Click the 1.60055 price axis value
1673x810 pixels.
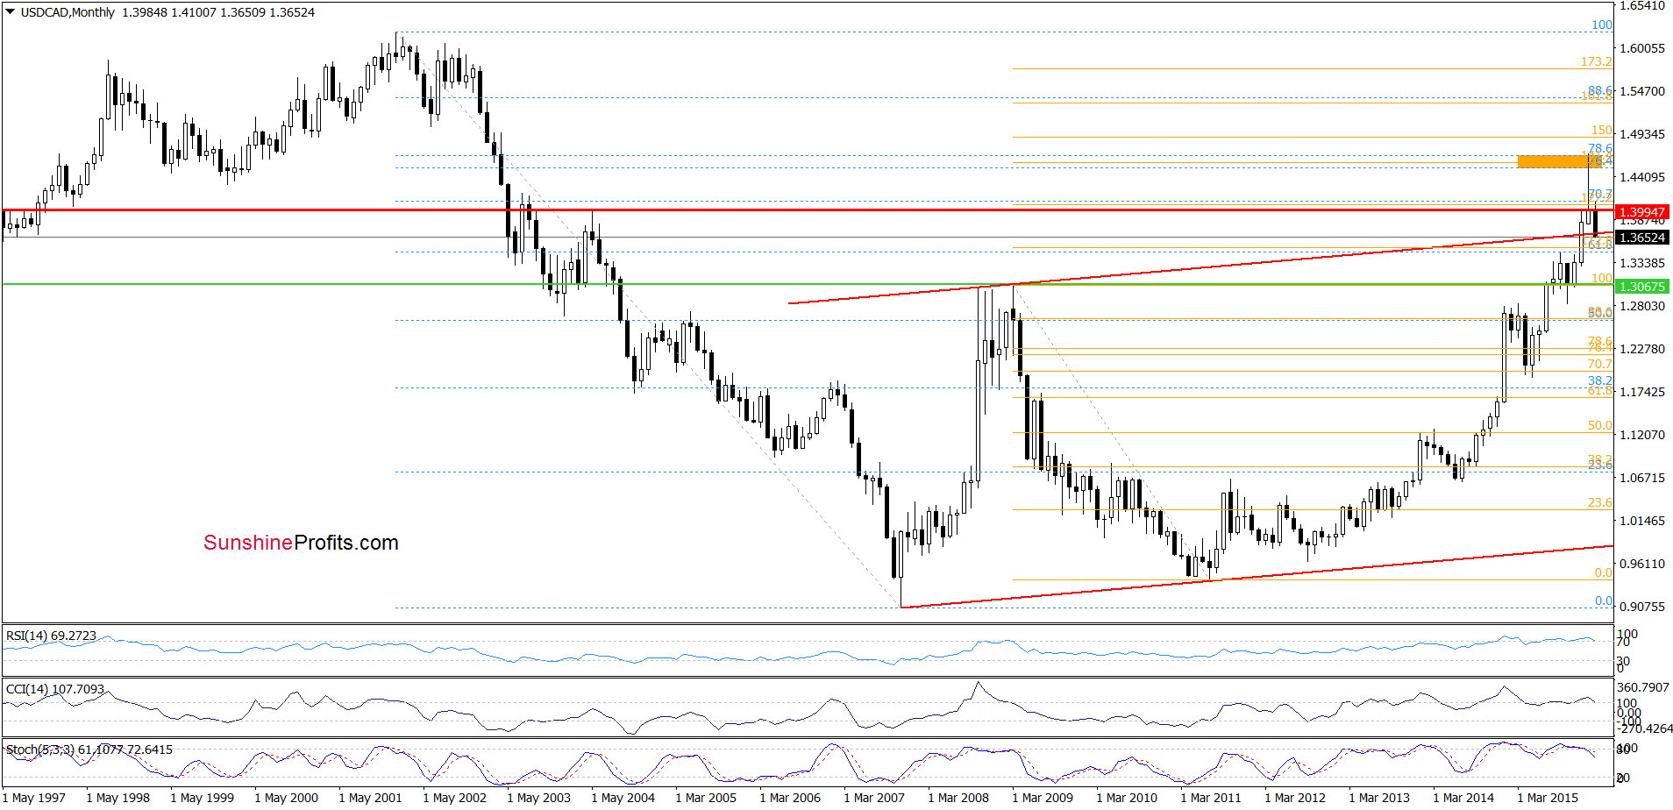pyautogui.click(x=1642, y=48)
